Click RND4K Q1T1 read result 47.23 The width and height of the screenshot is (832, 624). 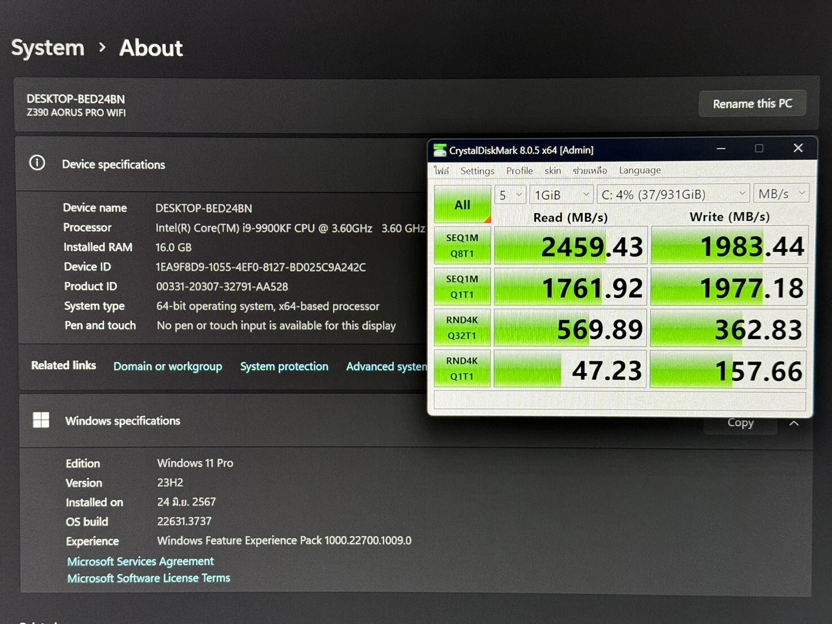[570, 370]
